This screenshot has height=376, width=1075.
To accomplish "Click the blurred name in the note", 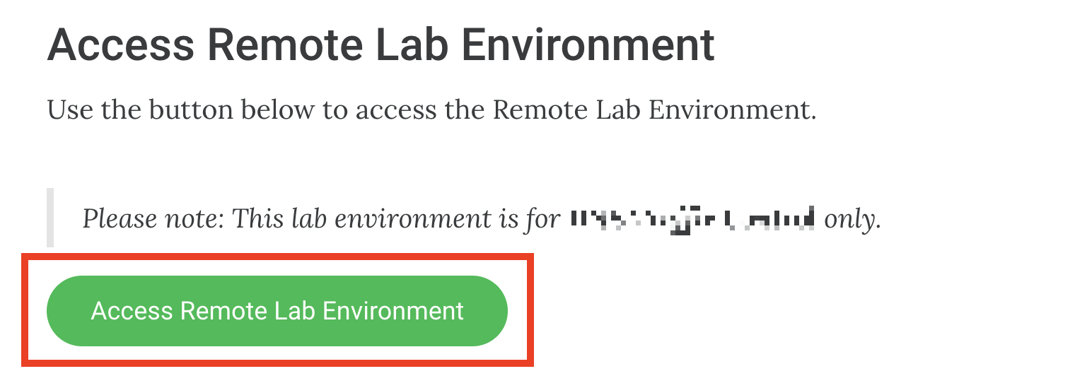I will click(x=692, y=219).
